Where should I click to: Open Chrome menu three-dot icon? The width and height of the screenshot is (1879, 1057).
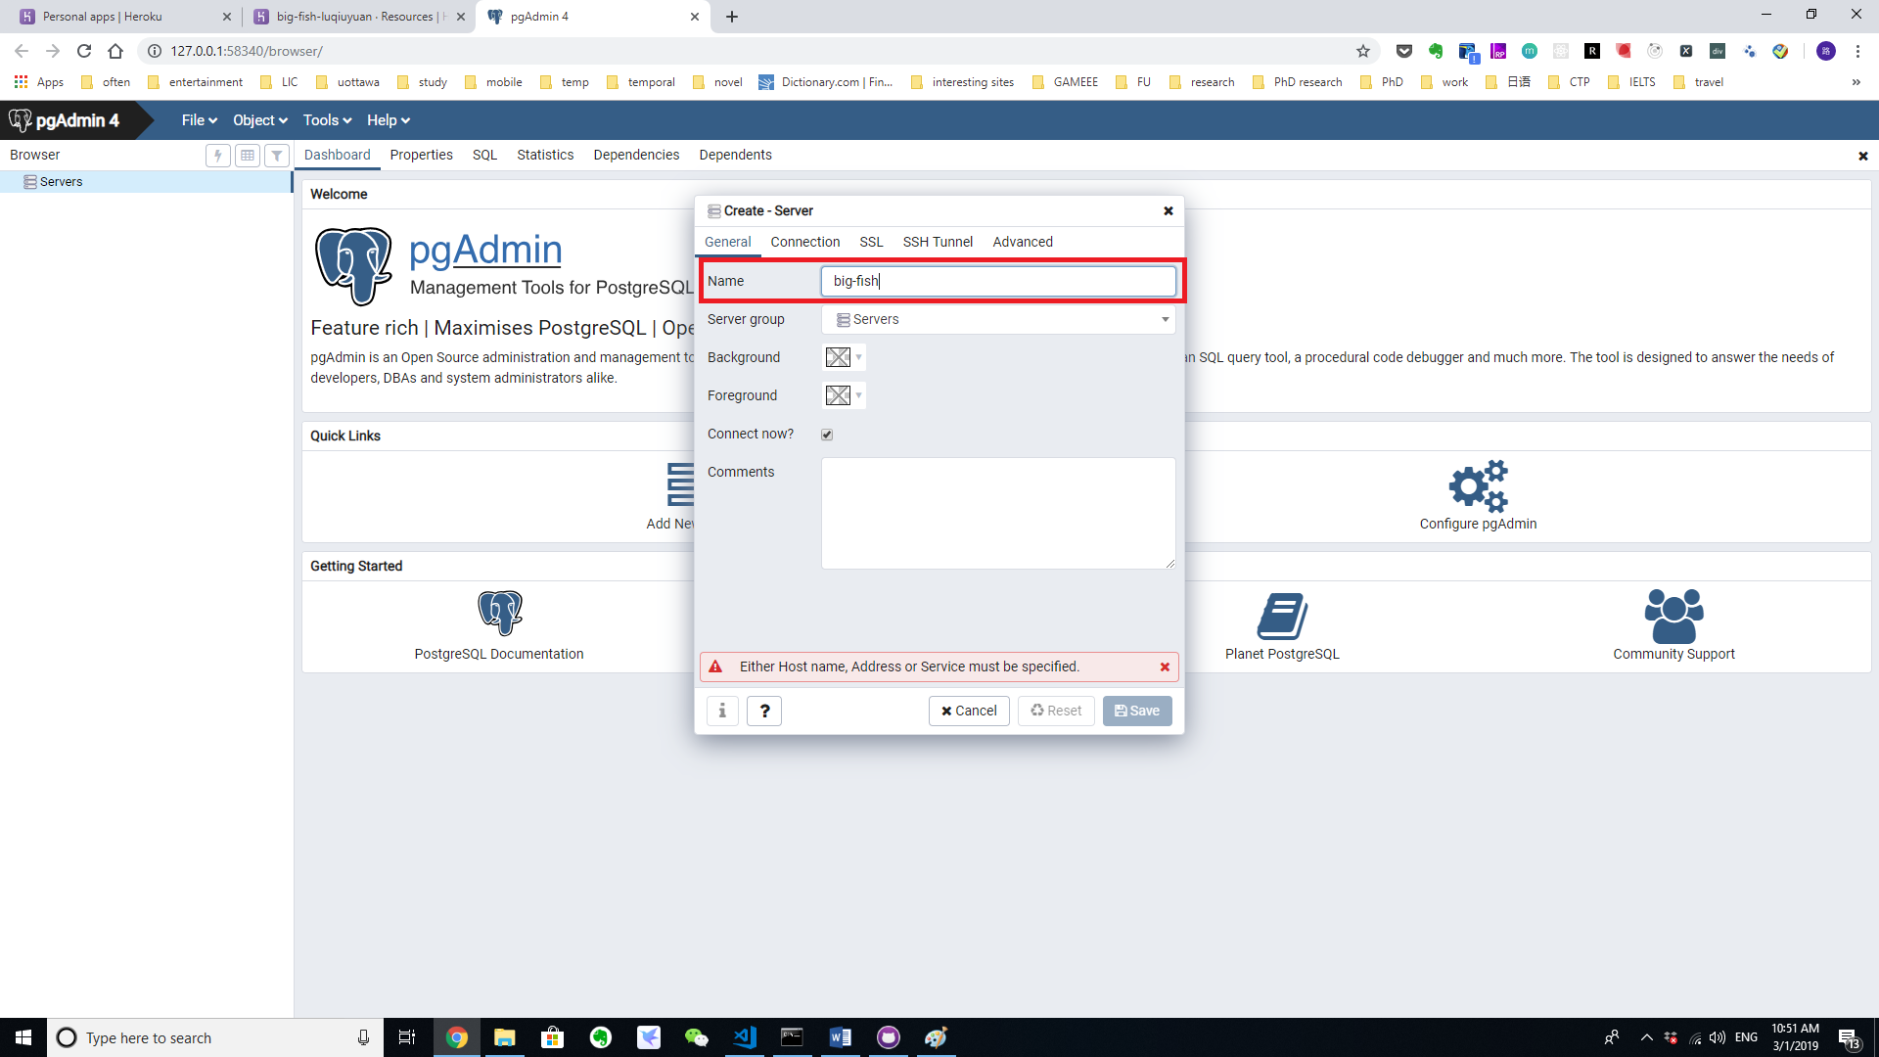pyautogui.click(x=1857, y=51)
